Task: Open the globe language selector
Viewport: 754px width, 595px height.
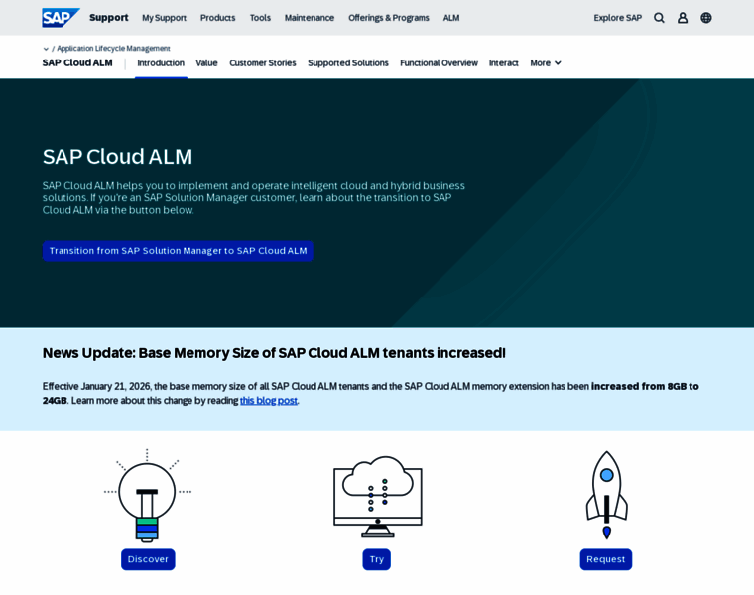Action: (706, 18)
